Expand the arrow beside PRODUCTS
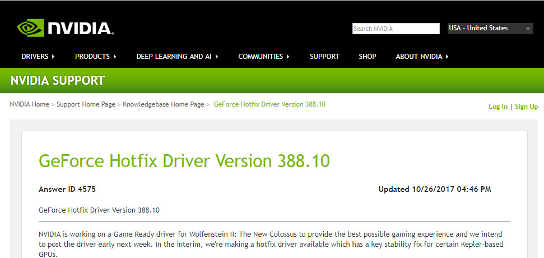544x258 pixels. click(x=115, y=57)
